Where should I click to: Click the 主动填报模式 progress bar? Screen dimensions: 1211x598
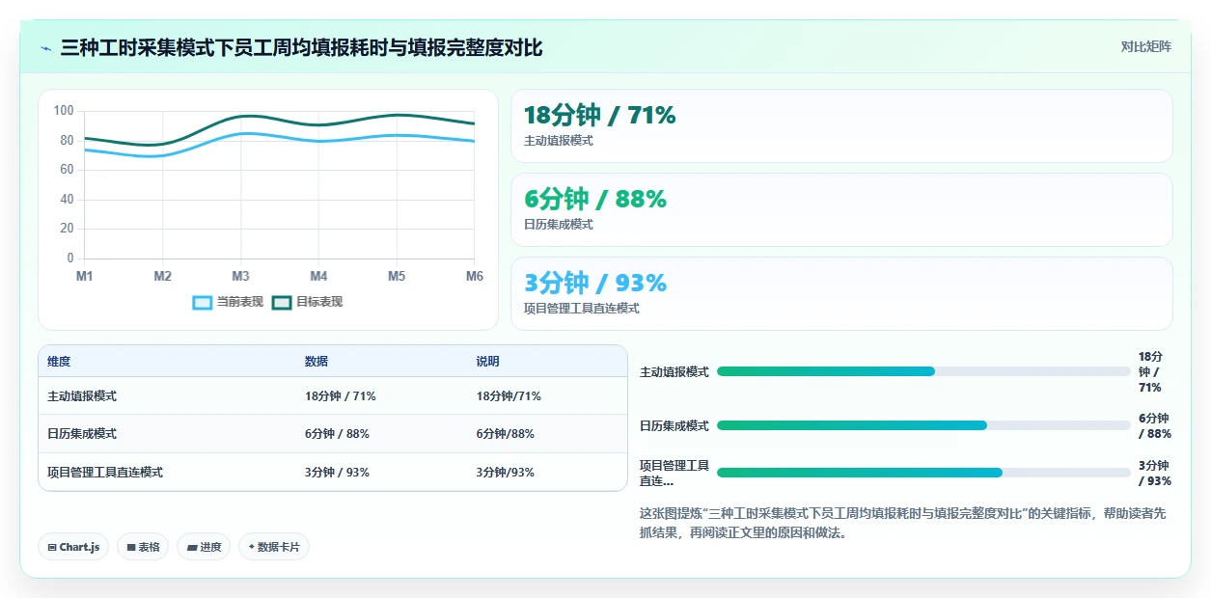pos(923,371)
